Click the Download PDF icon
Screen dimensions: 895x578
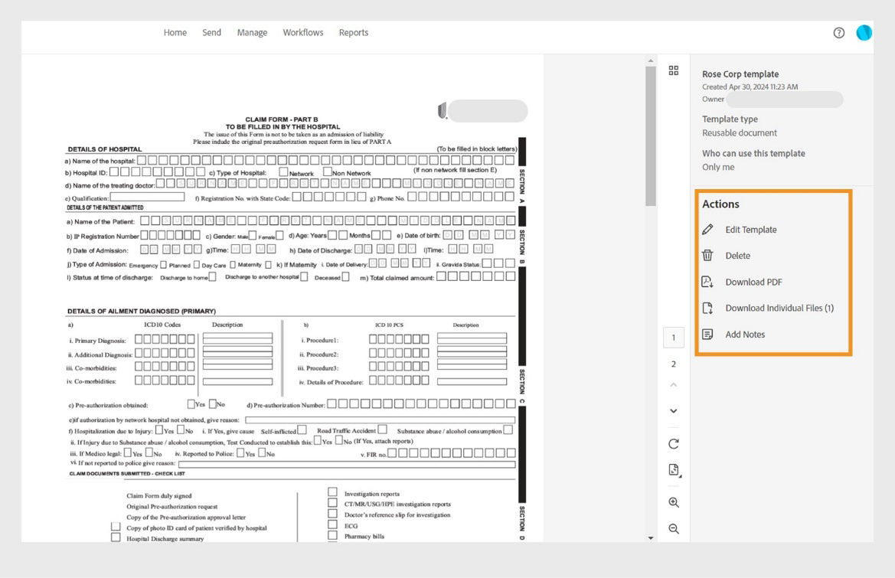(x=707, y=282)
